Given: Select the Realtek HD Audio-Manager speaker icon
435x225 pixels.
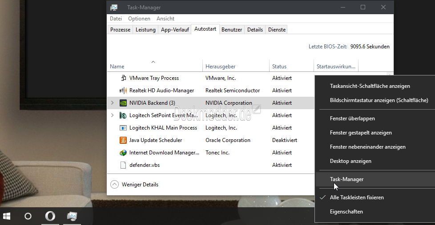Looking at the screenshot, I should pos(123,91).
